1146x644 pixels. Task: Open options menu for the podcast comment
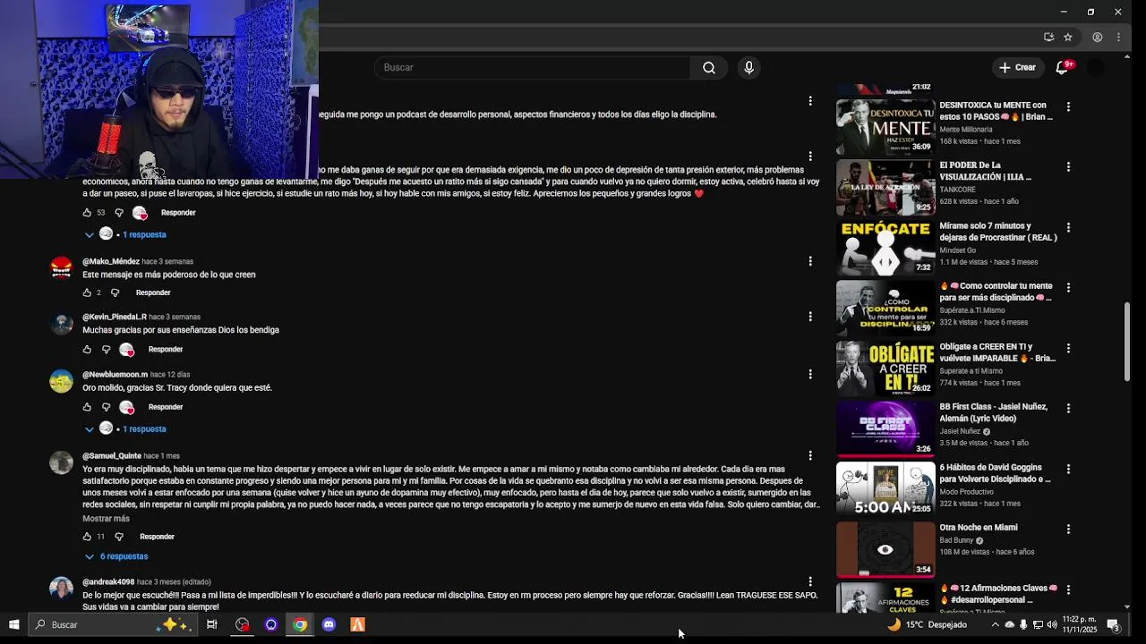click(x=810, y=101)
